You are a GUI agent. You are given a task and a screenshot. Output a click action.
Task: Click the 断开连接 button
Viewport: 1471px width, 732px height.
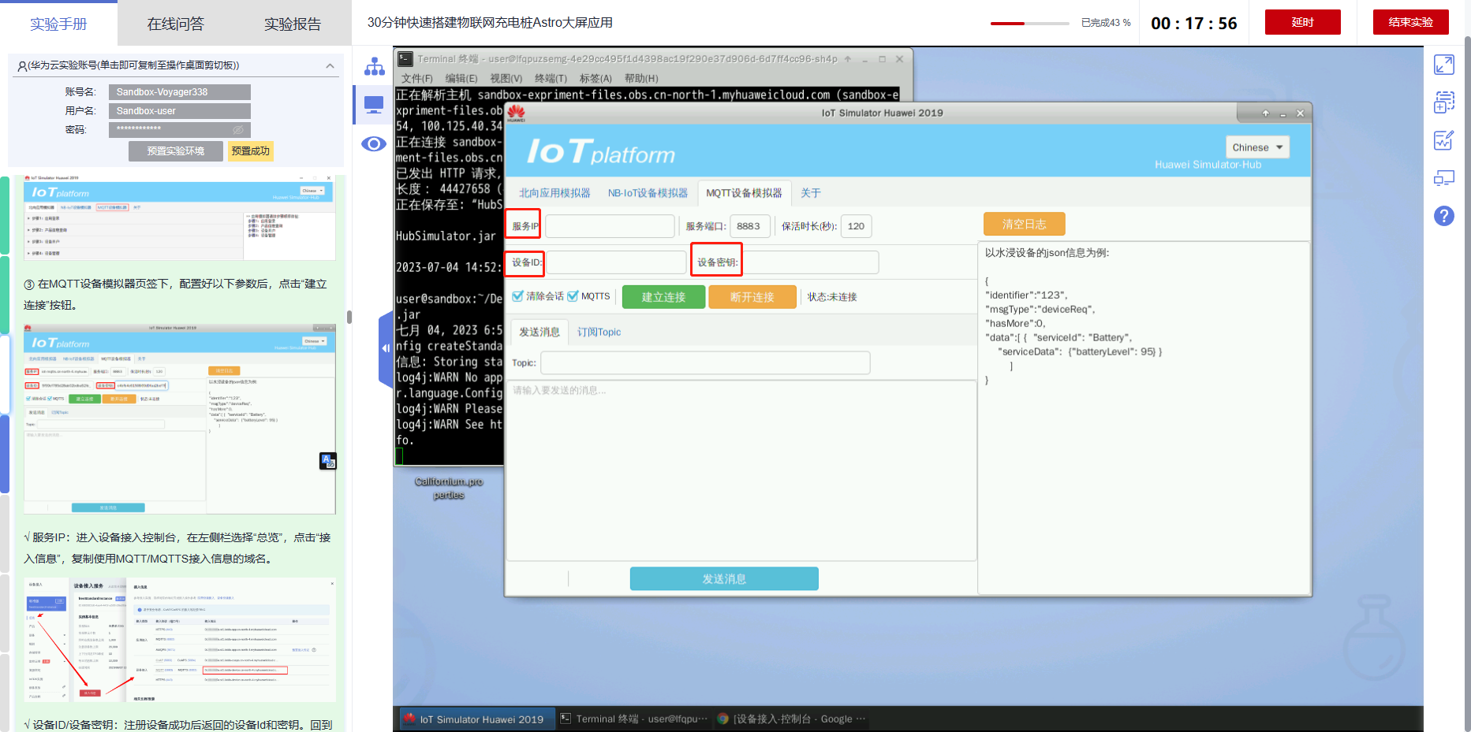click(752, 297)
